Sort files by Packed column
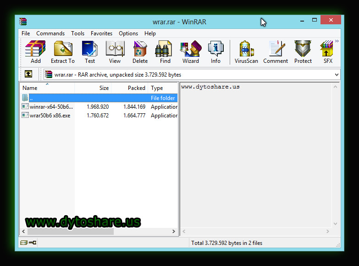 [x=130, y=88]
